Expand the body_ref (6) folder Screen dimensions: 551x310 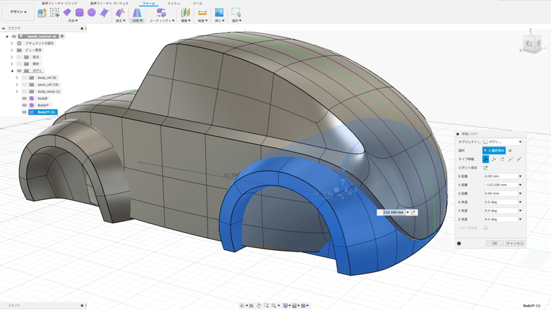coord(17,78)
